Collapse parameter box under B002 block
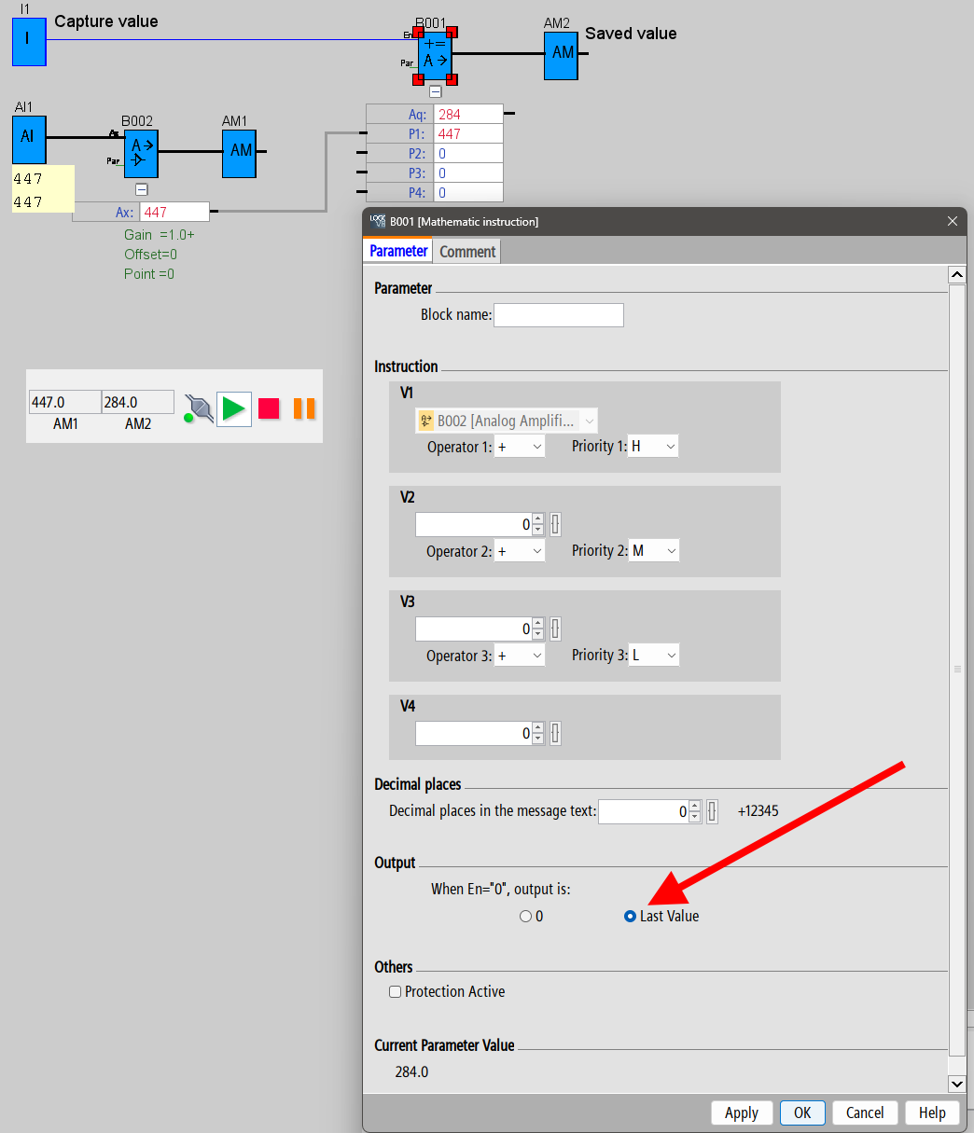 tap(141, 189)
